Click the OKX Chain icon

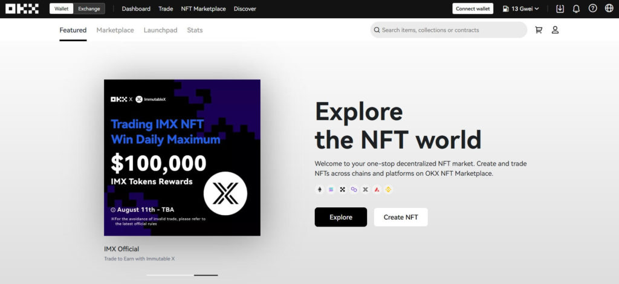tap(342, 190)
